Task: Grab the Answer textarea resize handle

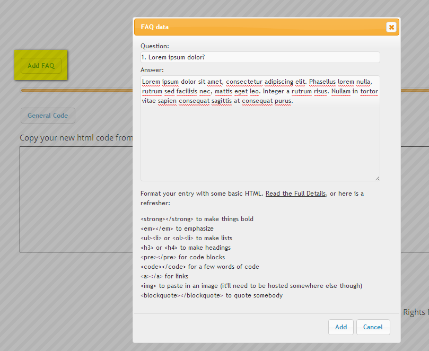Action: (x=377, y=178)
